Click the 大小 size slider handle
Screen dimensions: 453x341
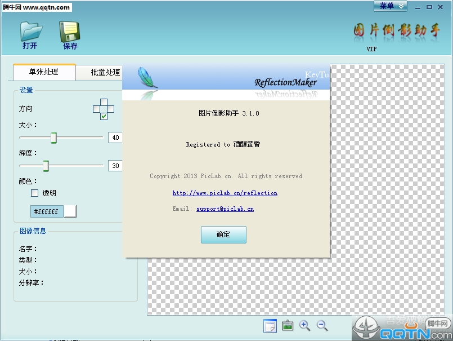[53, 138]
